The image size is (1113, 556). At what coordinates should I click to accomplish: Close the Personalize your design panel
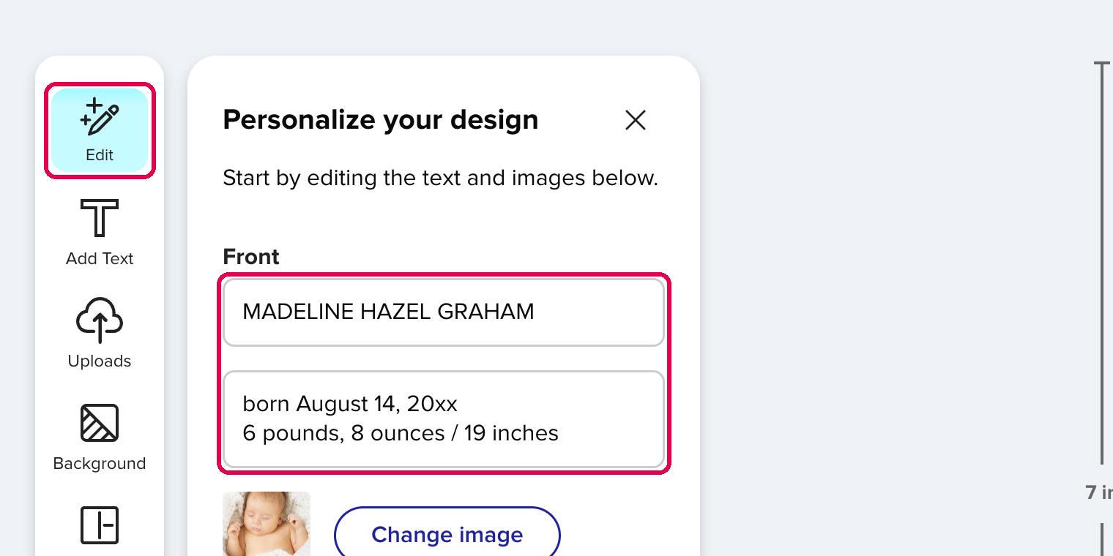point(635,120)
